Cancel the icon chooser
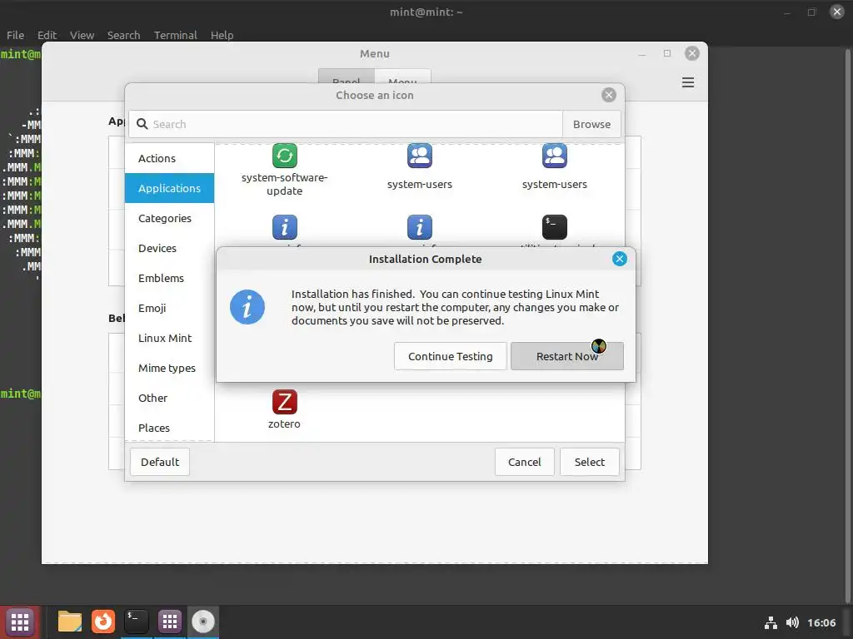Image resolution: width=853 pixels, height=639 pixels. coord(525,462)
